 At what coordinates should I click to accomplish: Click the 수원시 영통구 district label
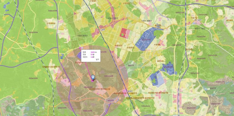[x=146, y=21]
